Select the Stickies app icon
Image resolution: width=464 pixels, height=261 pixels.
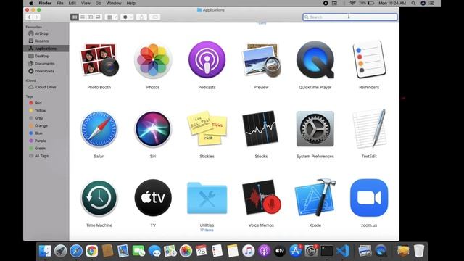207,128
